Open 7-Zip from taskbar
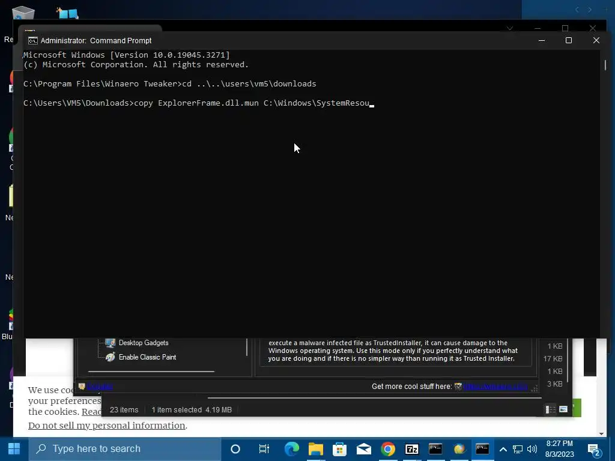Viewport: 615px width, 461px height. pyautogui.click(x=411, y=449)
